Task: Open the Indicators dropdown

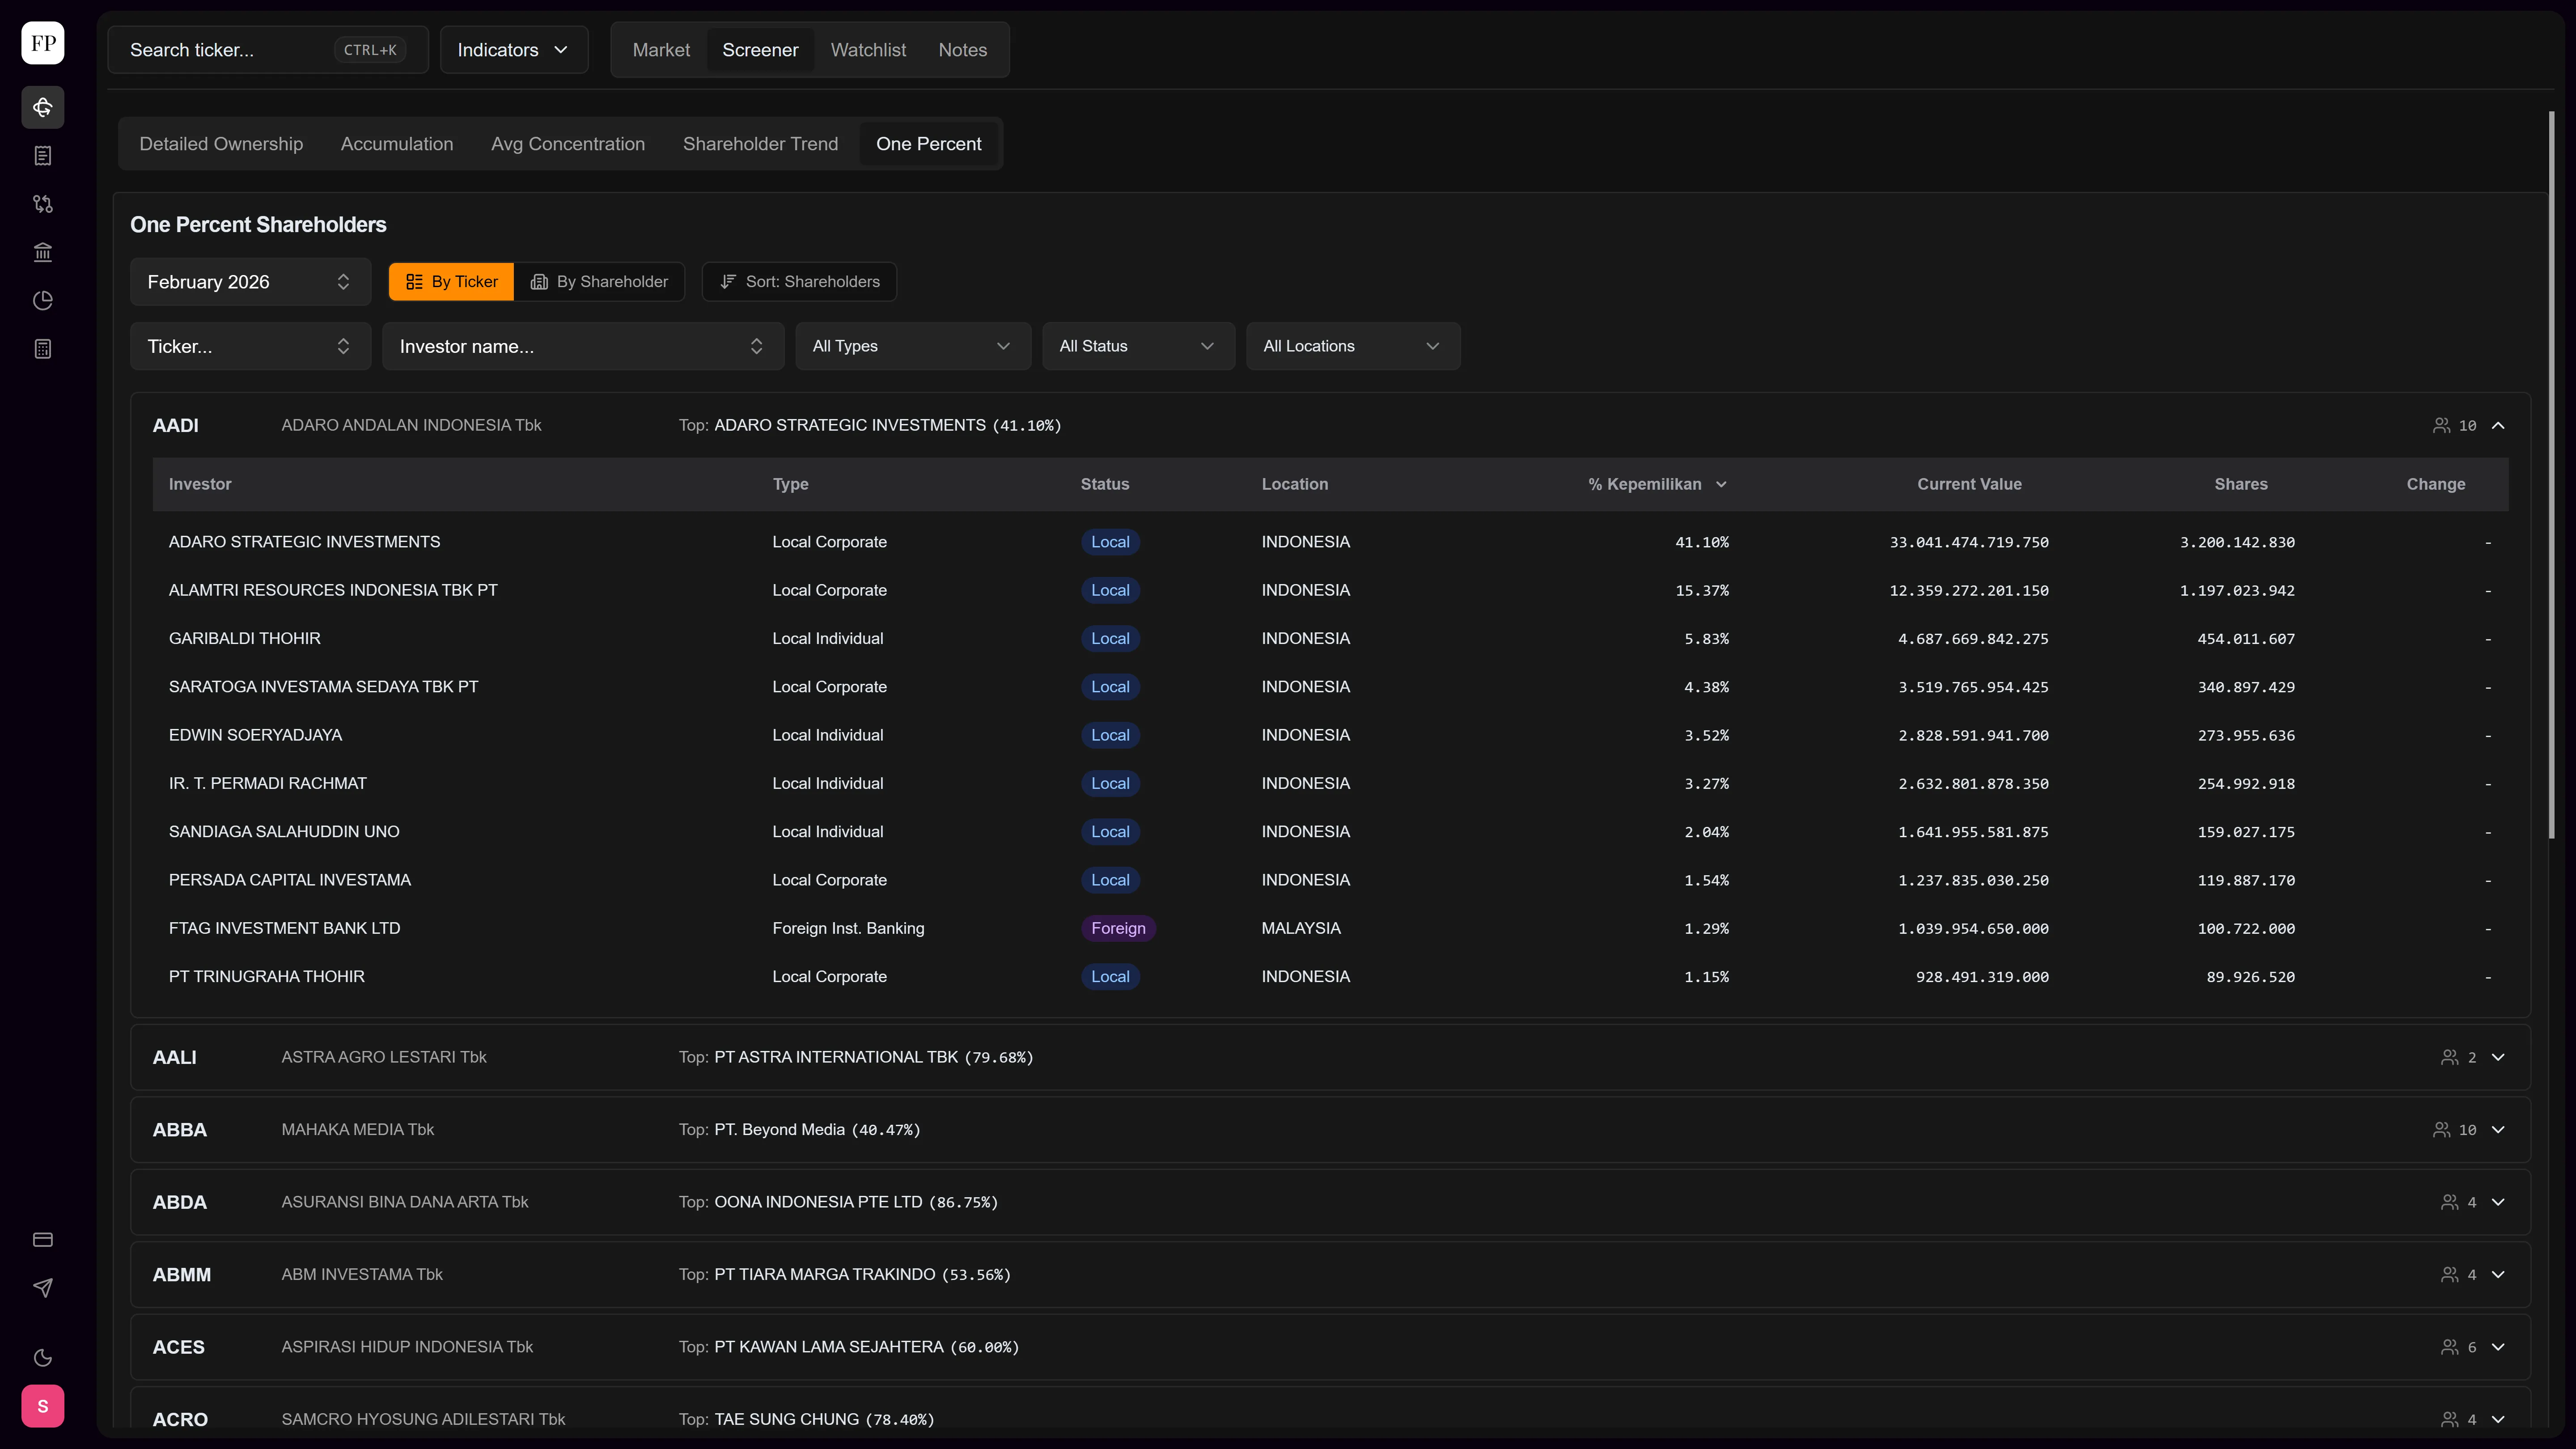Action: pyautogui.click(x=514, y=50)
